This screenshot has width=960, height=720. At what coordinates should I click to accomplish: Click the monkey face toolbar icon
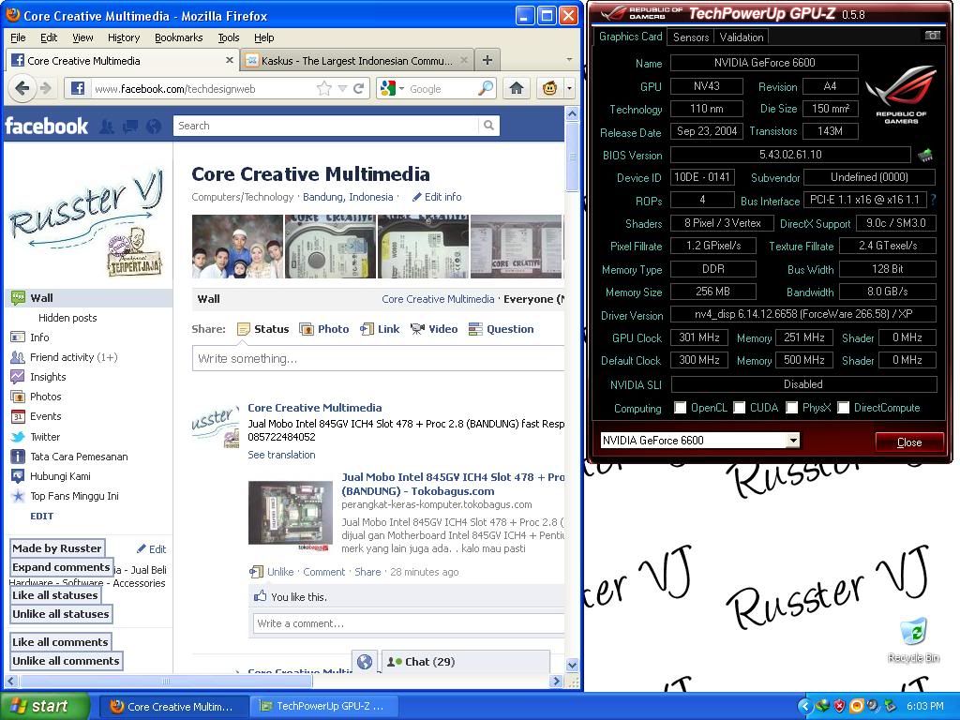pos(549,89)
